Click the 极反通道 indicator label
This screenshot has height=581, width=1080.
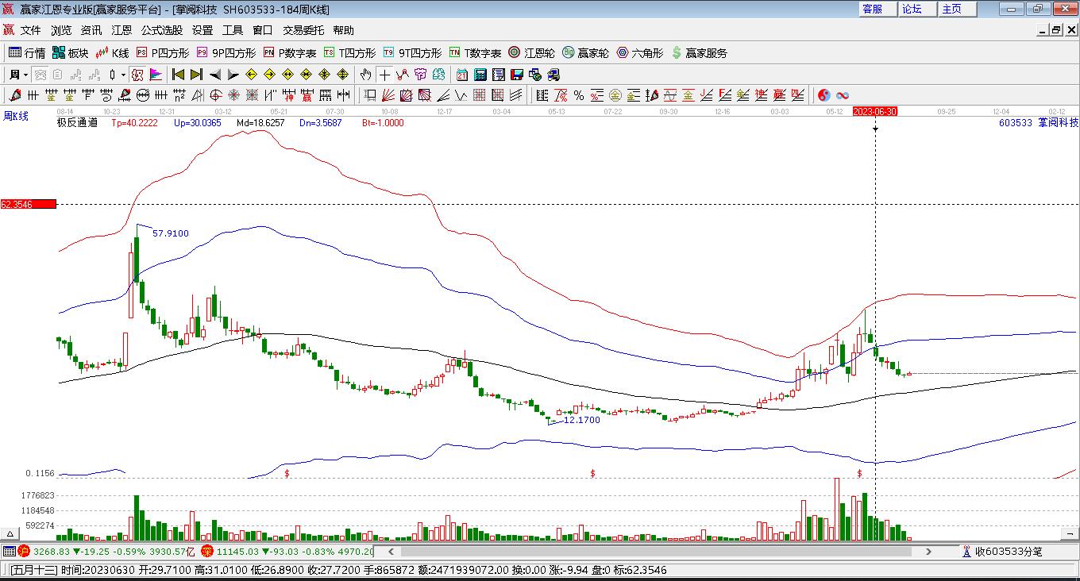[x=78, y=123]
